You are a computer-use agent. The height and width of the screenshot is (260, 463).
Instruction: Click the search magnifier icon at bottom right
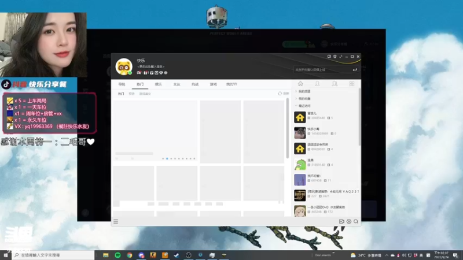[x=356, y=221]
